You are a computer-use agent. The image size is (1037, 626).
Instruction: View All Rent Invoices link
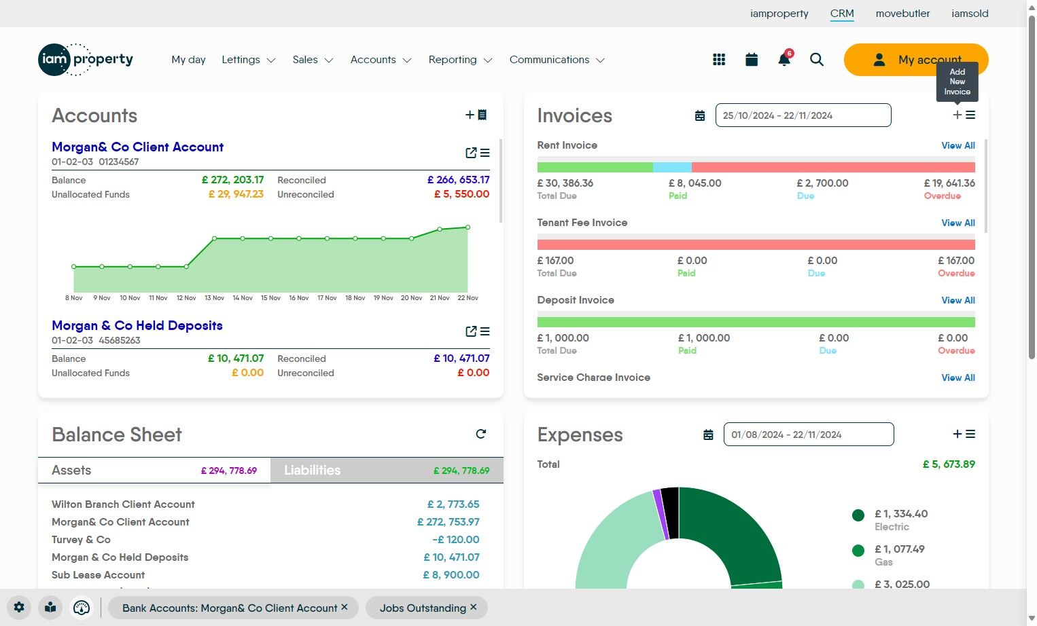(958, 145)
